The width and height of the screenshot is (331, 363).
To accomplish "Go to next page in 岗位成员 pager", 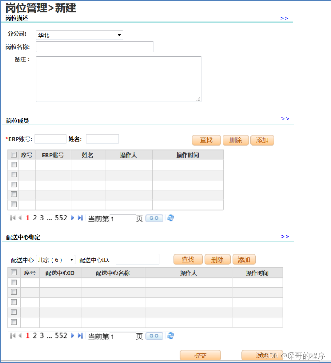I will 73,218.
